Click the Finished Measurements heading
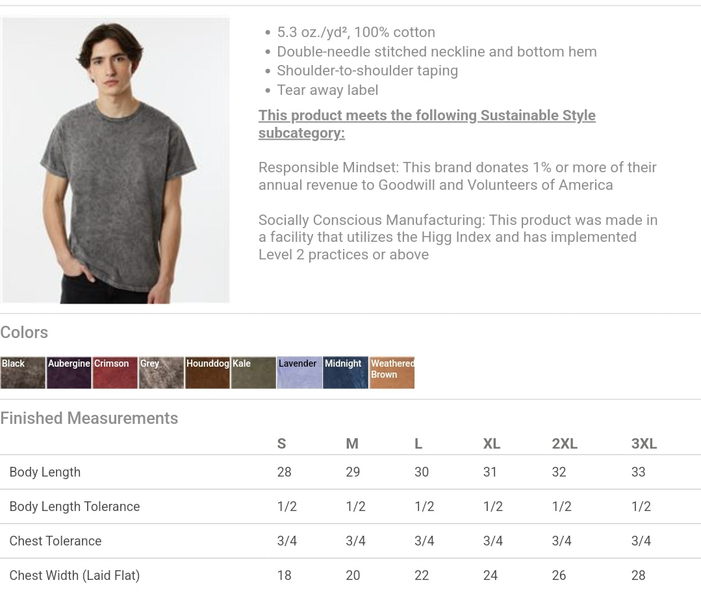The width and height of the screenshot is (701, 604). click(89, 418)
